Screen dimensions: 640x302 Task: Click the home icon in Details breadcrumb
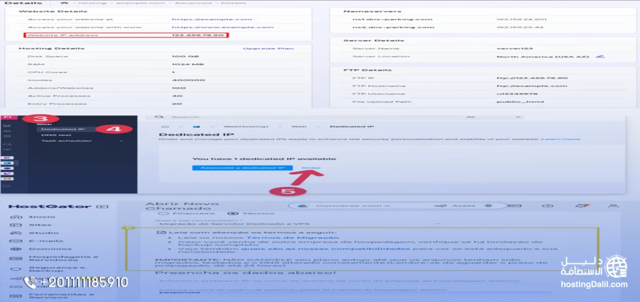click(64, 3)
